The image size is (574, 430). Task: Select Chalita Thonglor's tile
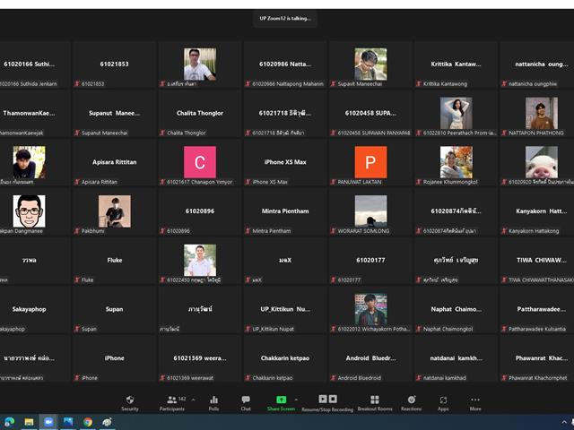tap(200, 114)
